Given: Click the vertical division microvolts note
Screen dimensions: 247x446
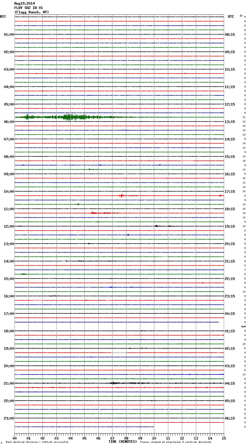Looking at the screenshot, I should pos(37,442).
